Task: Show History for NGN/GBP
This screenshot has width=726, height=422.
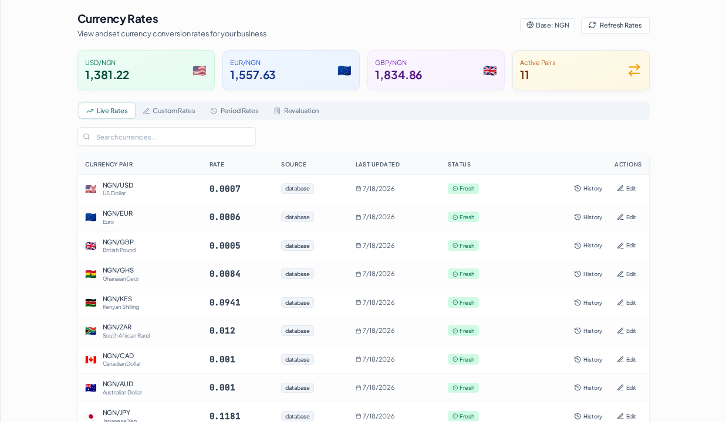Action: point(588,246)
